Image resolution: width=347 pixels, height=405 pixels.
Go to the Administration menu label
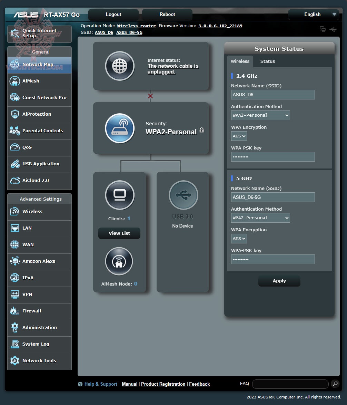coord(39,327)
